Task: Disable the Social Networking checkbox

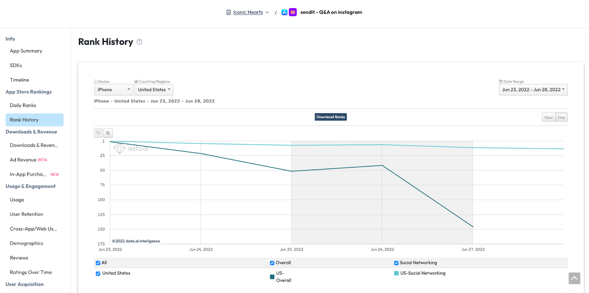Action: (x=396, y=263)
